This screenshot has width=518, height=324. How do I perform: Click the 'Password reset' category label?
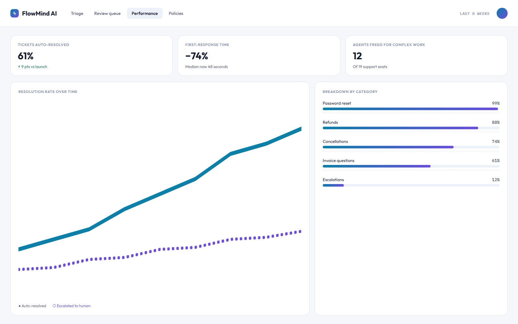coord(337,103)
